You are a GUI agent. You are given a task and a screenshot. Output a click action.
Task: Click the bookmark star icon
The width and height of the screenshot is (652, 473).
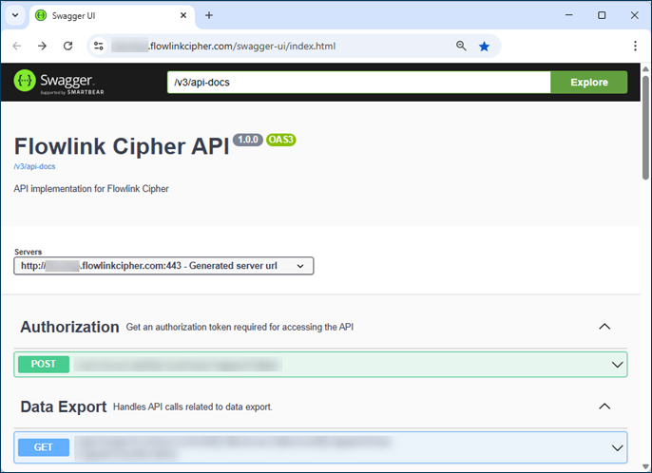coord(485,46)
